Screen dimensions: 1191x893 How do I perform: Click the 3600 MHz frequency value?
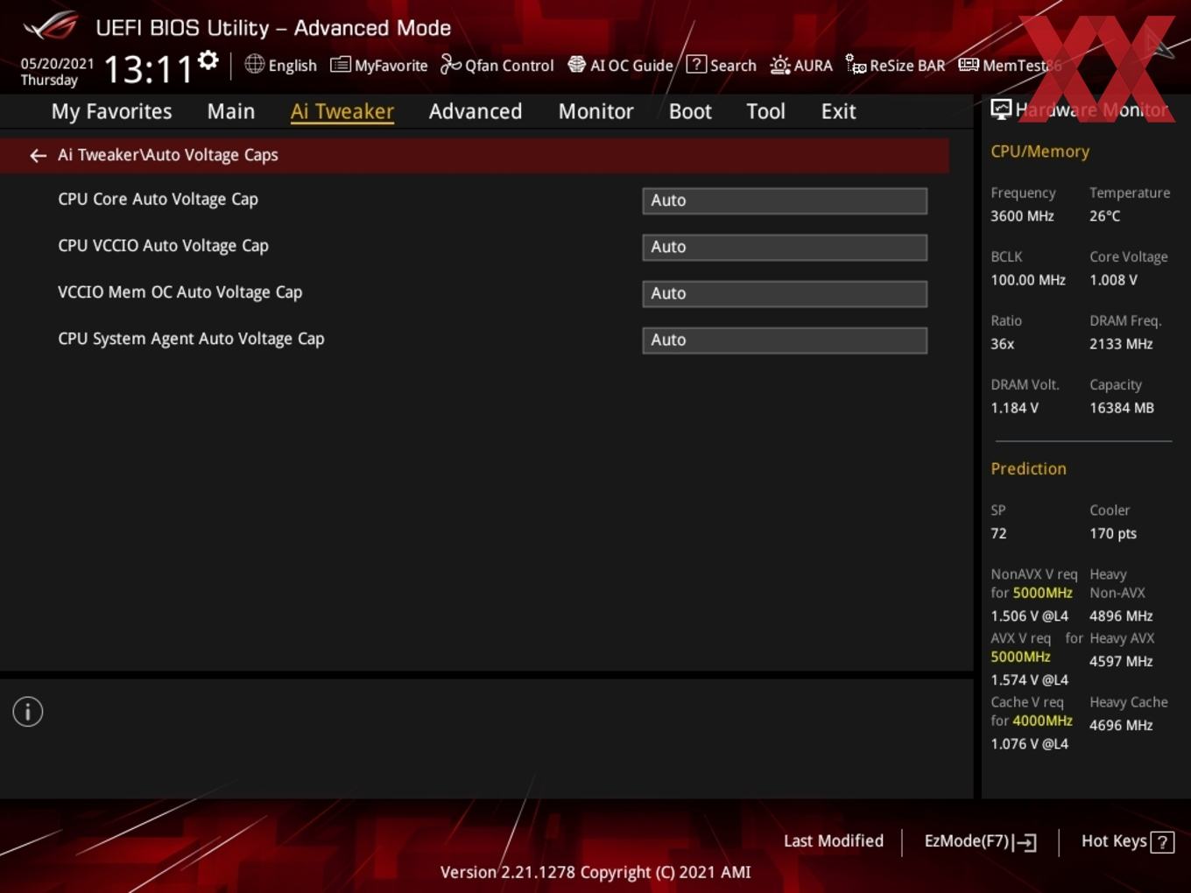[1022, 215]
